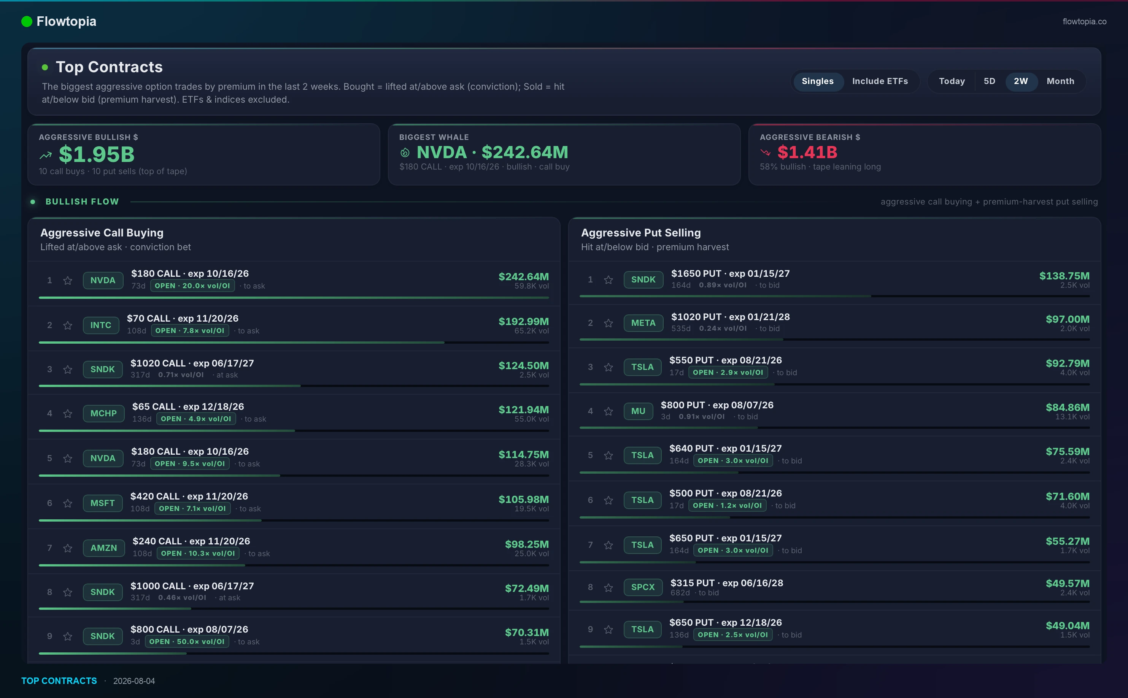Star the TSLA $650 PUT 12/18/26 row
Viewport: 1128px width, 698px height.
608,629
